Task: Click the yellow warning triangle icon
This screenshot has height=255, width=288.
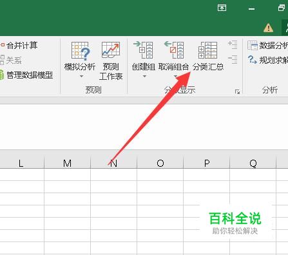Action: (x=268, y=28)
